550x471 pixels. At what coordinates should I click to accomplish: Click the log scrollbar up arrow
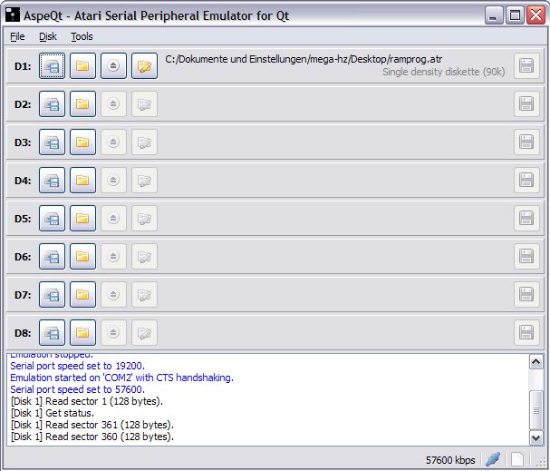point(536,362)
